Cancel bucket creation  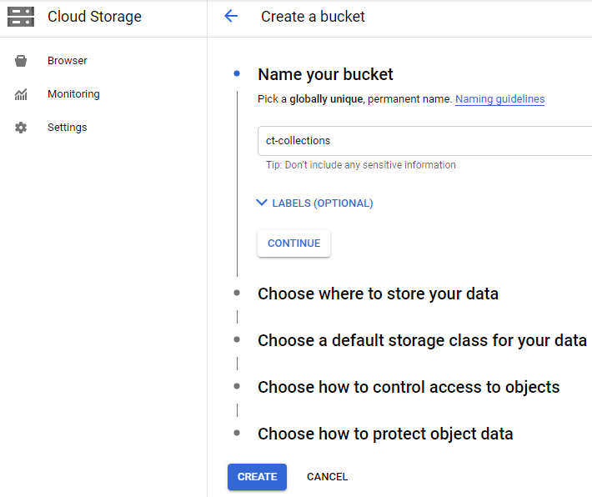click(328, 477)
